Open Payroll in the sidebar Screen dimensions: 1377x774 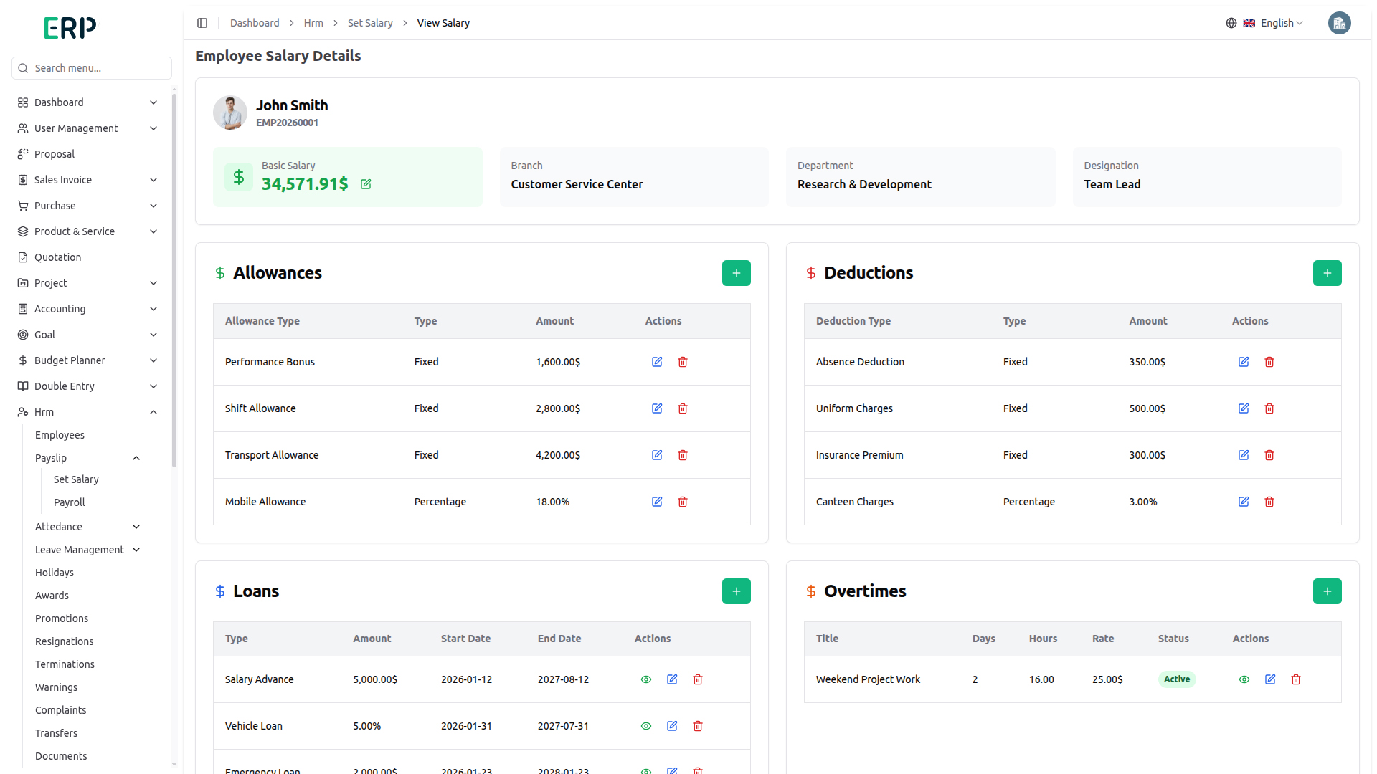(70, 502)
